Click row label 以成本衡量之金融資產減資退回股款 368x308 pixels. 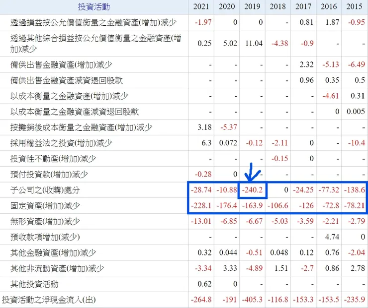pyautogui.click(x=75, y=112)
